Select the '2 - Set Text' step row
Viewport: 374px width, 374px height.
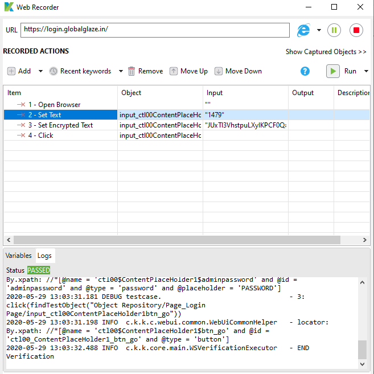(x=187, y=115)
